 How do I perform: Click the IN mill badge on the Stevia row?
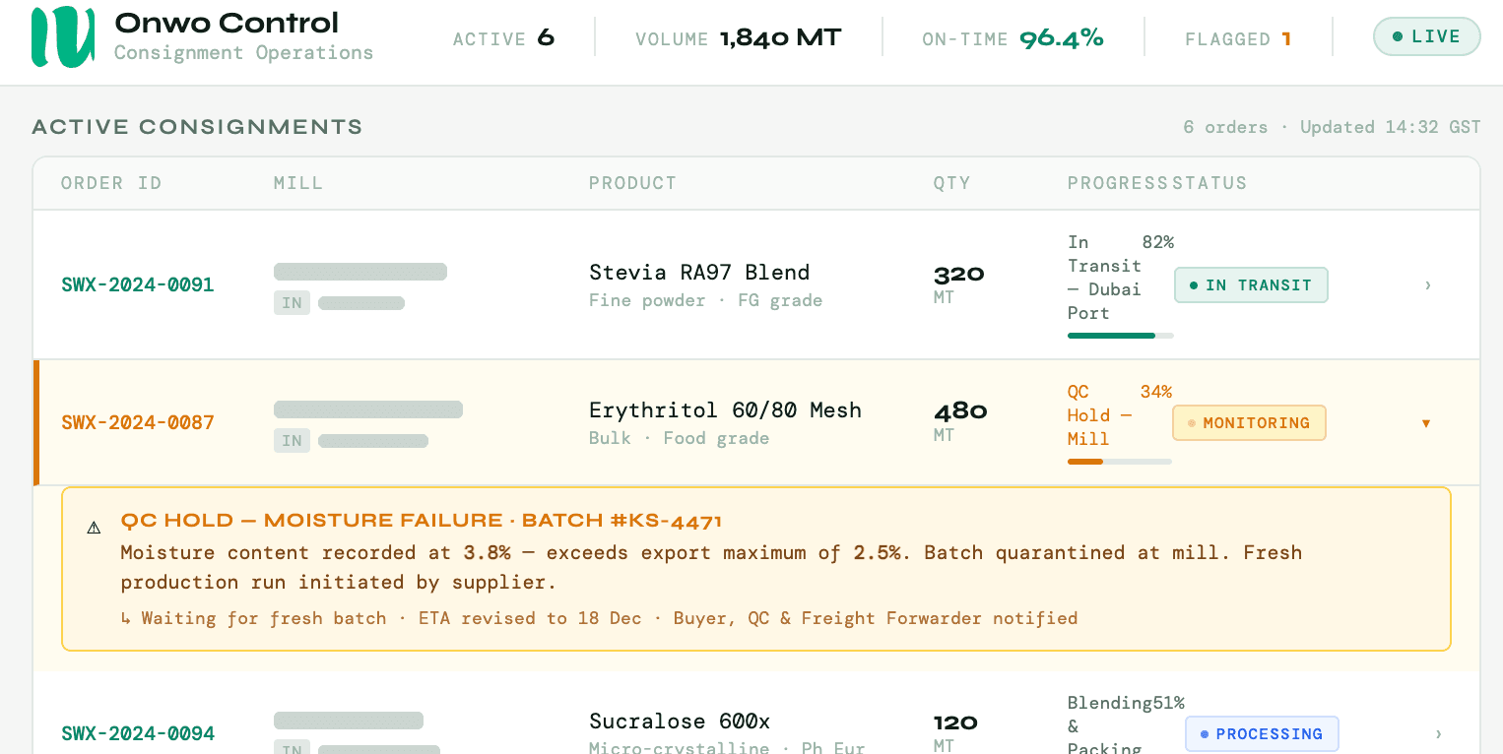tap(292, 302)
